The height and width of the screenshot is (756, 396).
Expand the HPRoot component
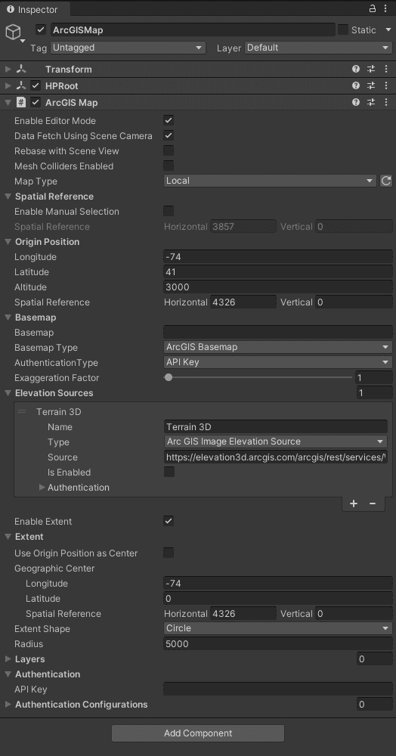[8, 86]
